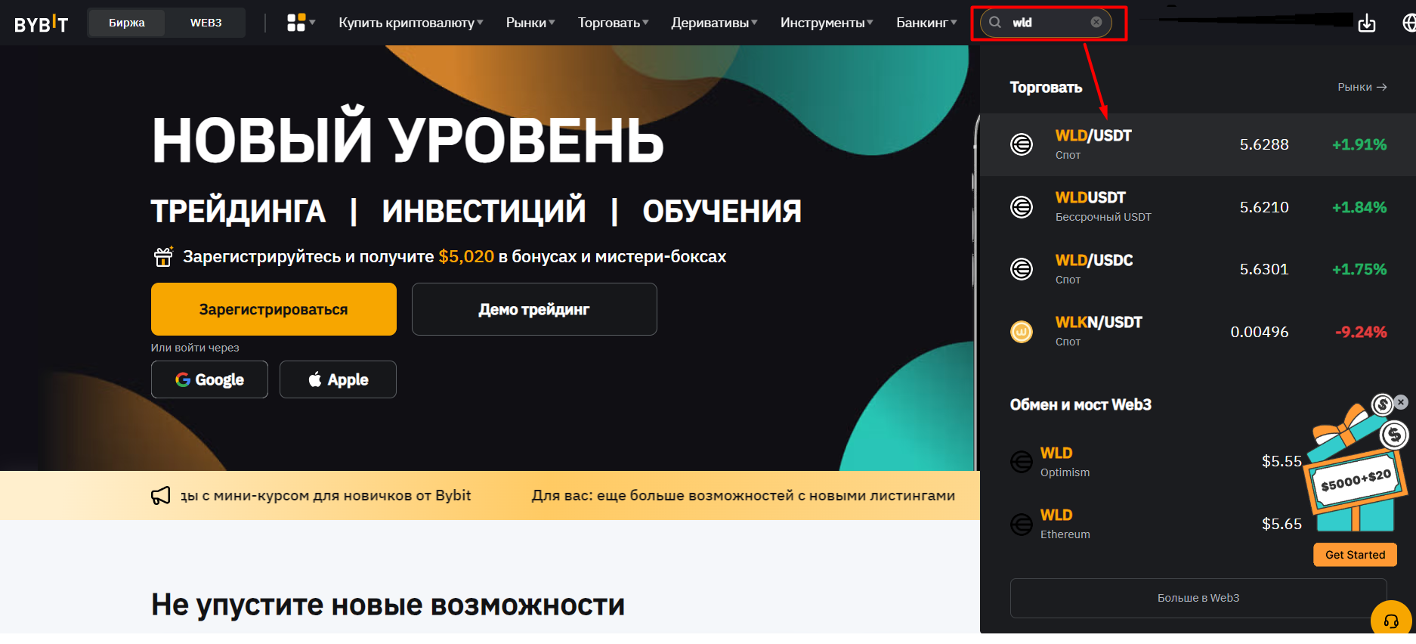Click the download app icon
1416x644 pixels.
coord(1367,23)
